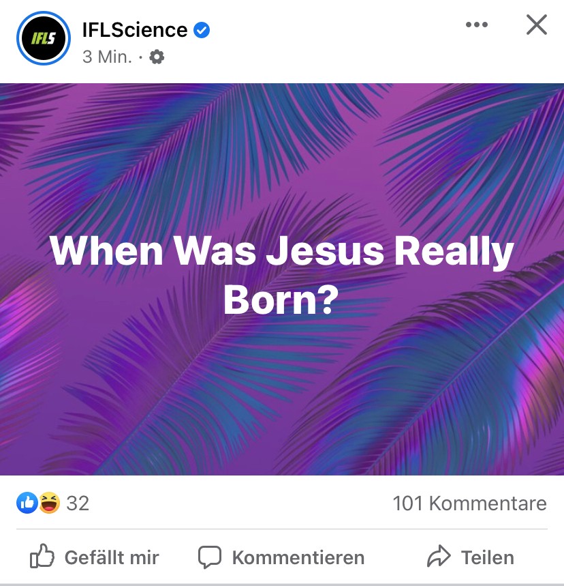The height and width of the screenshot is (586, 564).
Task: Open the three-dot post options menu
Action: point(476,25)
